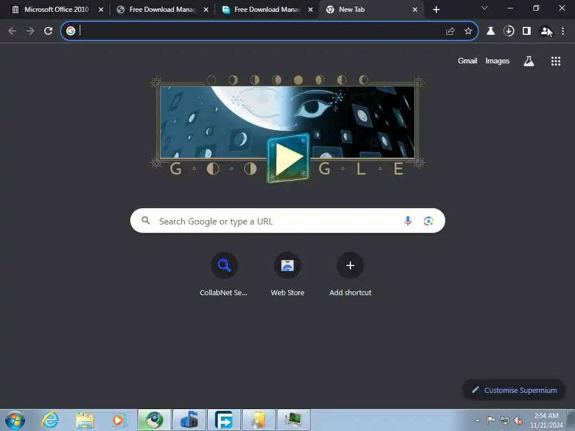
Task: Switch to first Free Download Manager tab
Action: click(163, 10)
